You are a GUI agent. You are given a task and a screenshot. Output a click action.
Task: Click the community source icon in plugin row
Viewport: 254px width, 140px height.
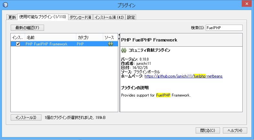click(x=110, y=44)
